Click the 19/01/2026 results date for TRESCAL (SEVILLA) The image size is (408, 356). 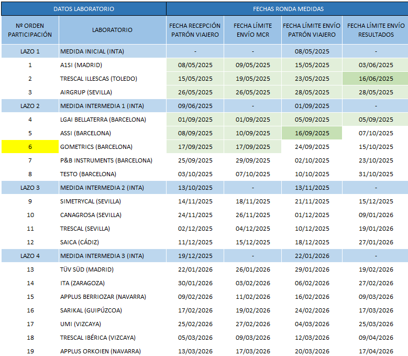376,229
